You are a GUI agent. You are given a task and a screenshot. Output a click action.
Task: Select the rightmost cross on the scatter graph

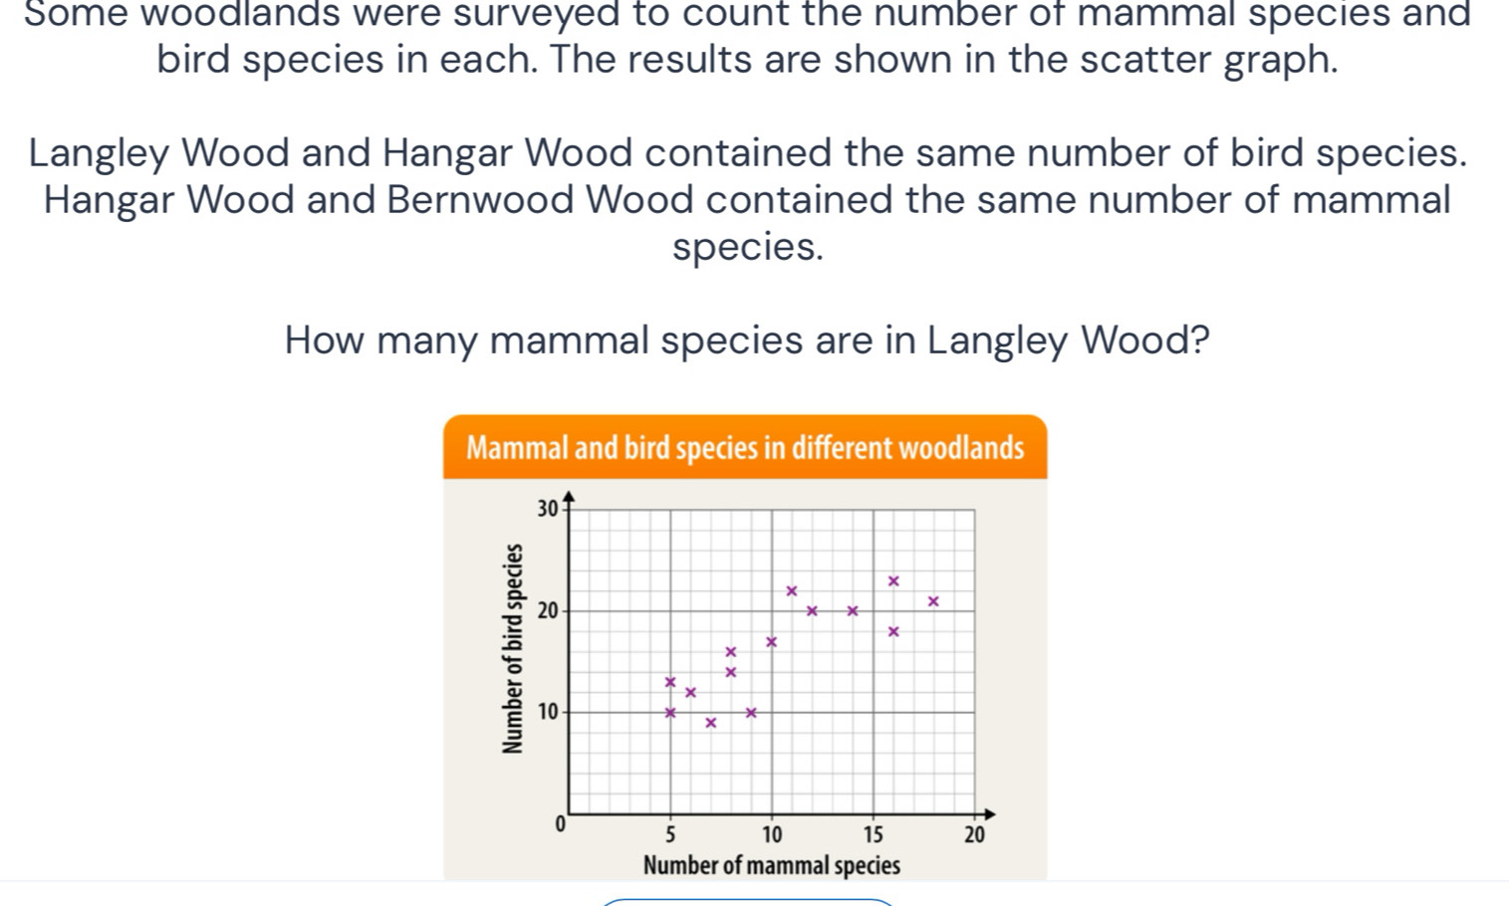click(x=933, y=600)
